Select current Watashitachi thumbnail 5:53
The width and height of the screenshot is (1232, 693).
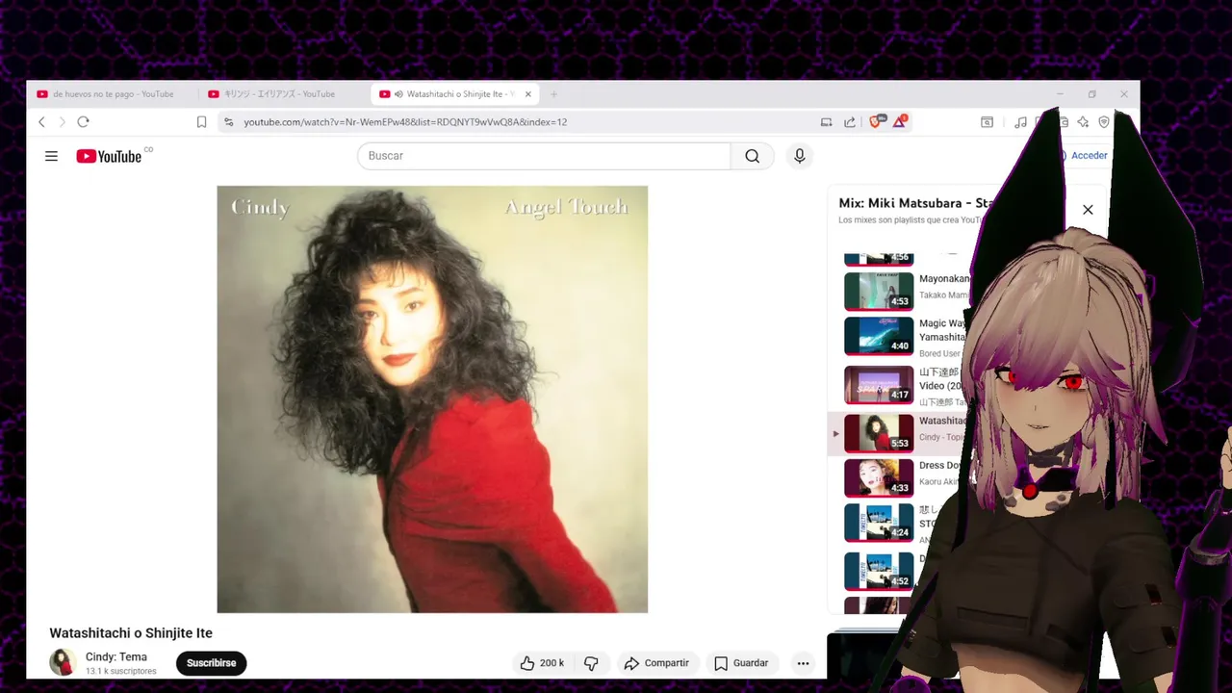879,433
